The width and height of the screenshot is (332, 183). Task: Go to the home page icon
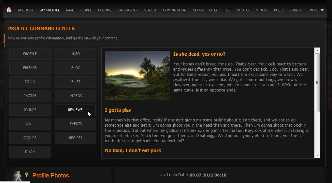(x=9, y=9)
